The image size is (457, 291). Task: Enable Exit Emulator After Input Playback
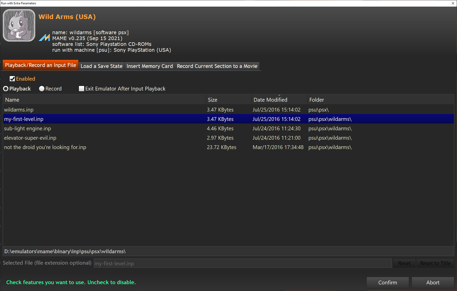pyautogui.click(x=81, y=89)
